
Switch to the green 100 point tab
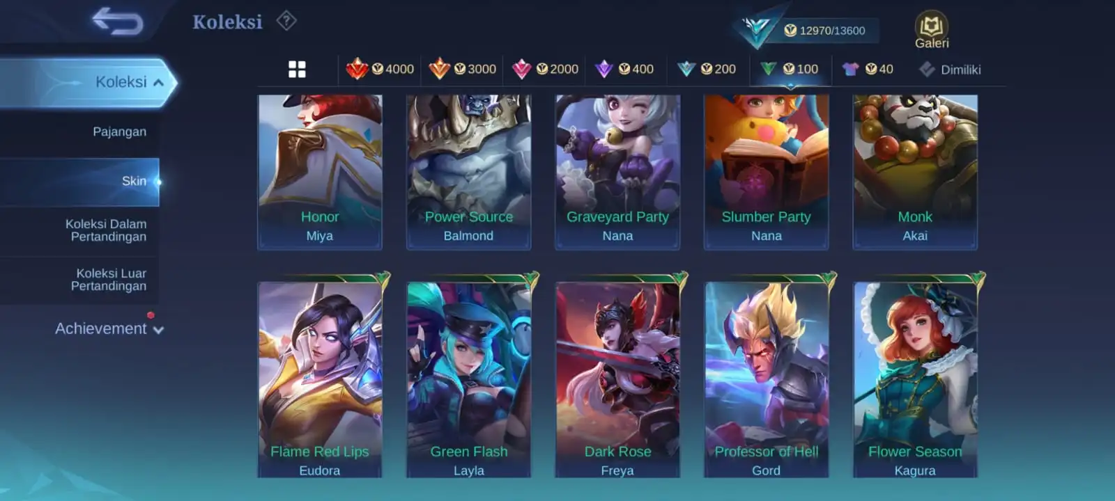(790, 69)
